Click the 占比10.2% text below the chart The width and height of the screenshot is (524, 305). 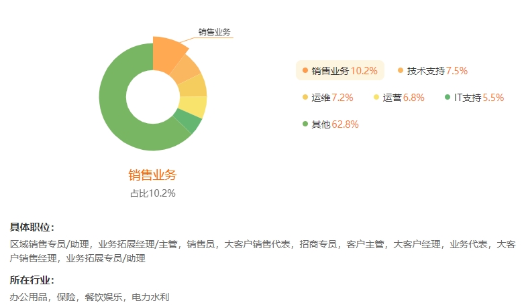pyautogui.click(x=153, y=193)
